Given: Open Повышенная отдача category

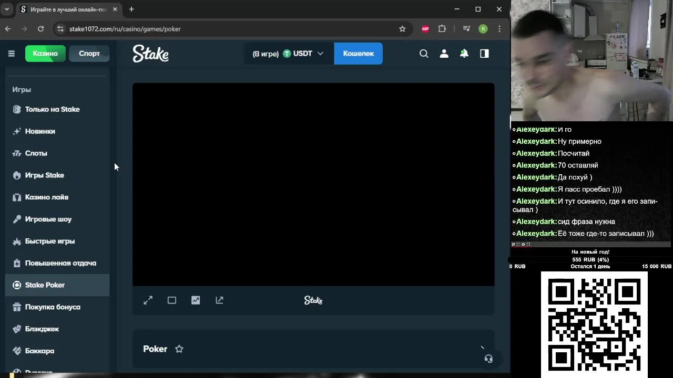Looking at the screenshot, I should 58,263.
